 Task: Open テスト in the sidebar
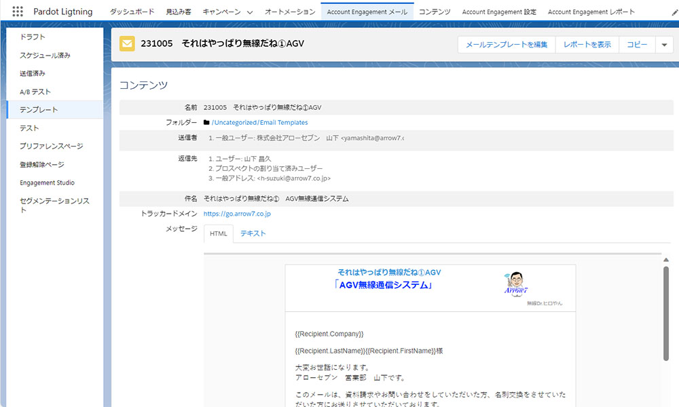coord(55,128)
